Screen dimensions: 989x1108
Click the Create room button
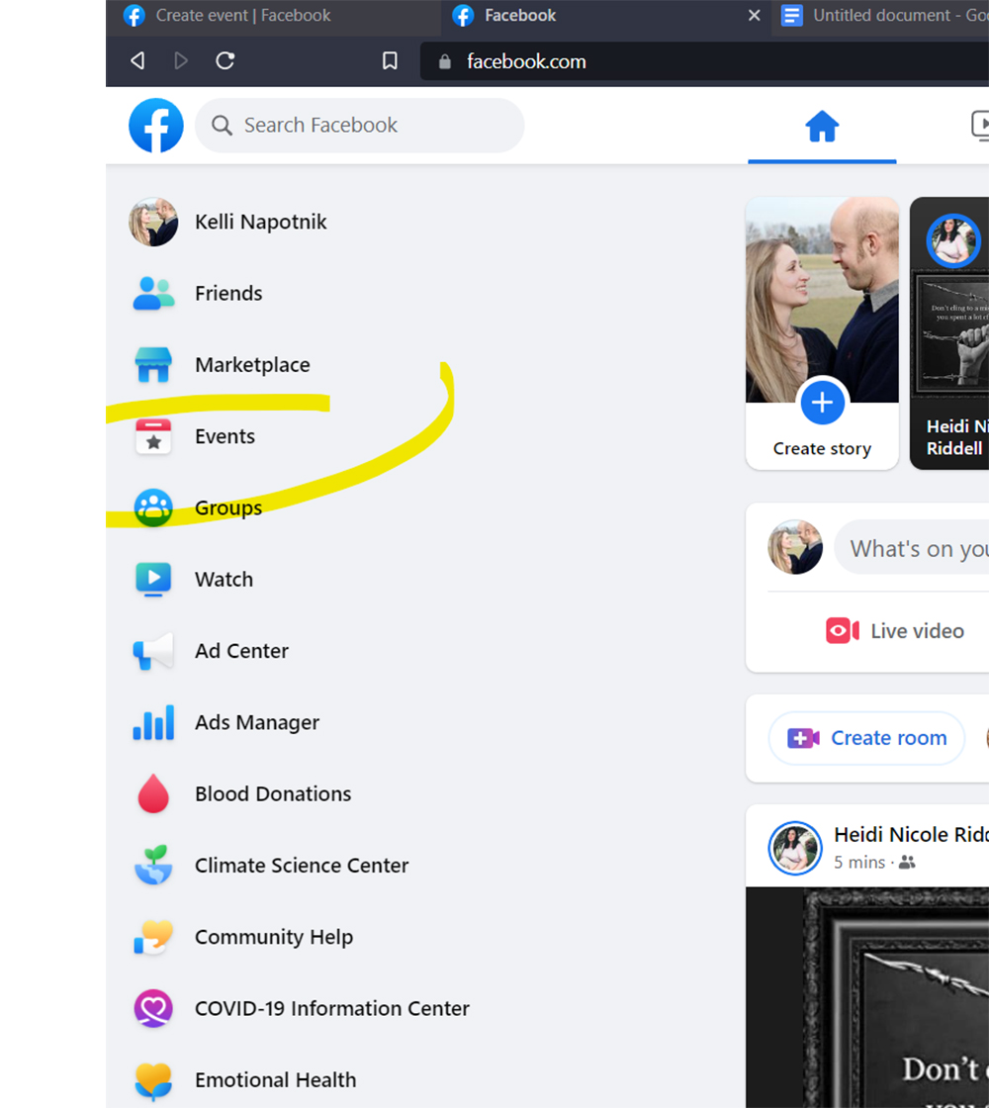(x=866, y=738)
